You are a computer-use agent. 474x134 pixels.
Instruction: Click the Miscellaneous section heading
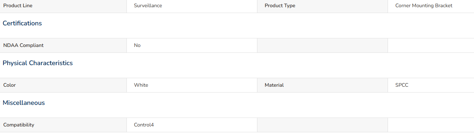point(24,103)
